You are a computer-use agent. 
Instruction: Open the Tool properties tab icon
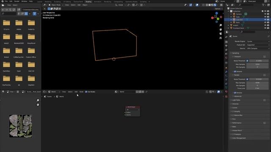coord(226,37)
